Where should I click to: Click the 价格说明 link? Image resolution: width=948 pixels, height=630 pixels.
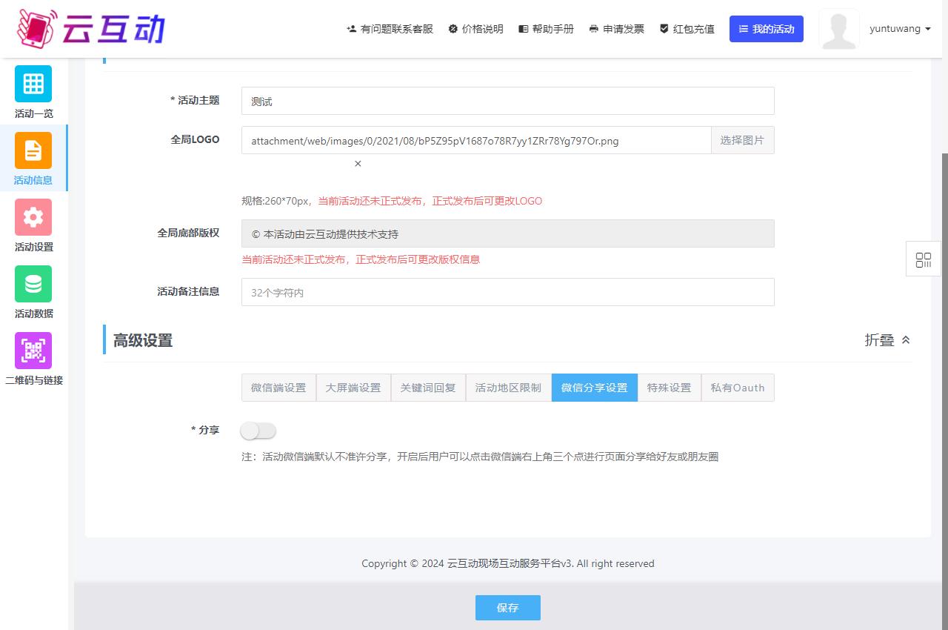click(475, 29)
